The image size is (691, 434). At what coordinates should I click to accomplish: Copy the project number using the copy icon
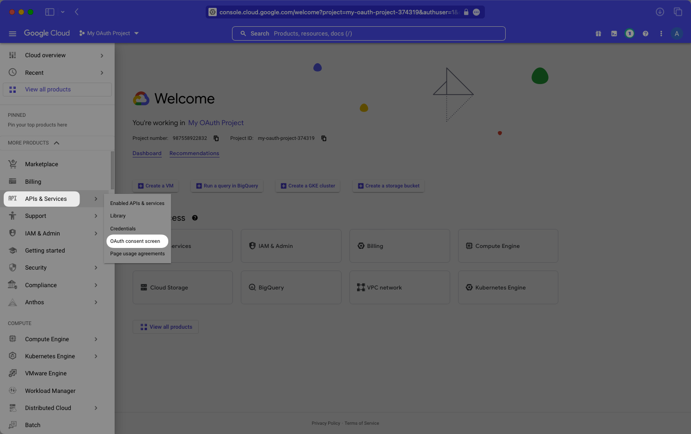click(x=216, y=138)
